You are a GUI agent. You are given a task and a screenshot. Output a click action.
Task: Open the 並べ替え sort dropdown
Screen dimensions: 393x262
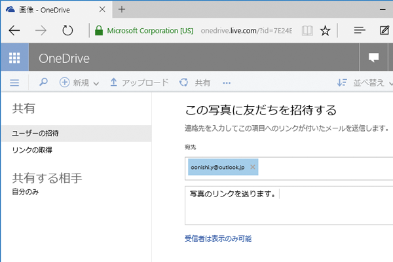[365, 83]
